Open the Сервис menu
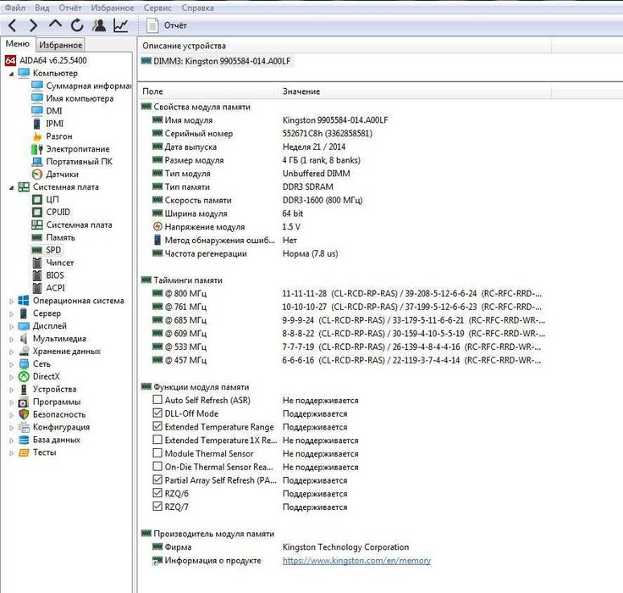The height and width of the screenshot is (593, 623). pyautogui.click(x=157, y=8)
